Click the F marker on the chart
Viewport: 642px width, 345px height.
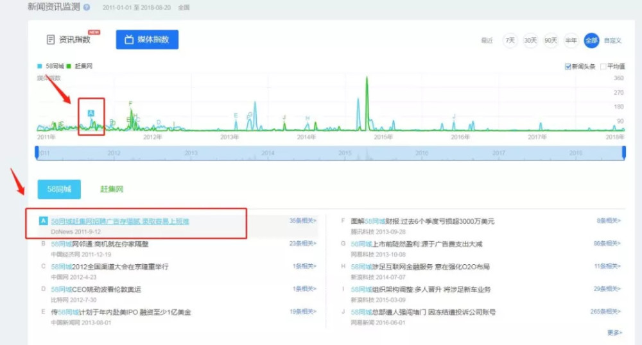(130, 103)
